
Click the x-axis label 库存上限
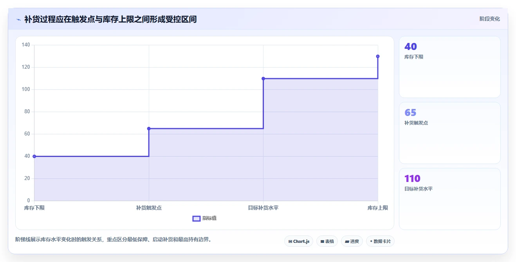coord(378,208)
